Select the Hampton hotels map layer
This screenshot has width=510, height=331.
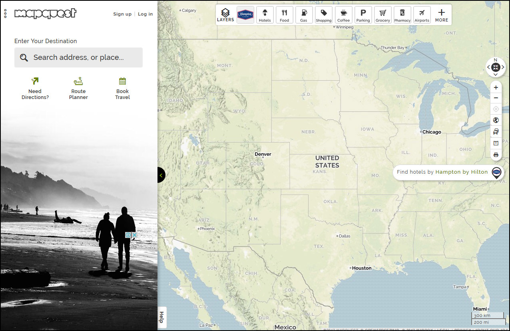point(245,15)
